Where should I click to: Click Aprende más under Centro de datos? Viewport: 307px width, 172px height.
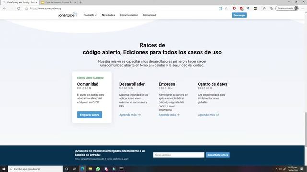click(x=208, y=115)
